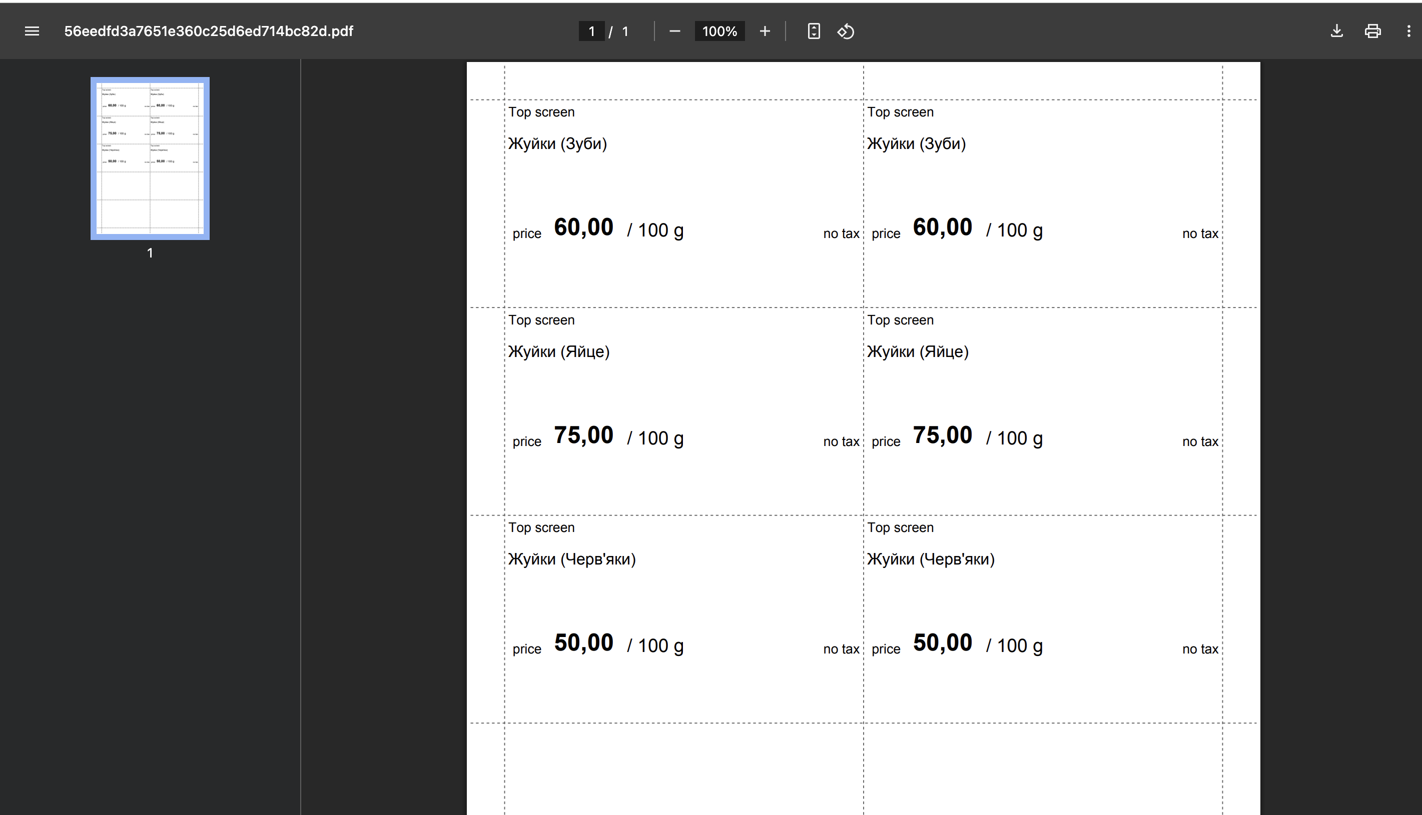Zoom in on the PDF
Screen dimensions: 1422x815
[x=764, y=31]
